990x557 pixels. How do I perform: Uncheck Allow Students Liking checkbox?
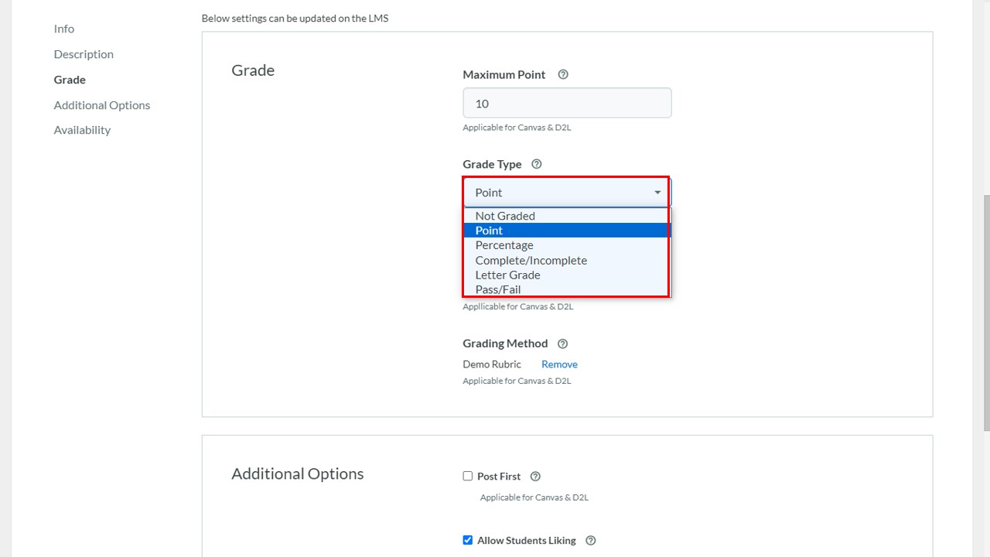[467, 540]
